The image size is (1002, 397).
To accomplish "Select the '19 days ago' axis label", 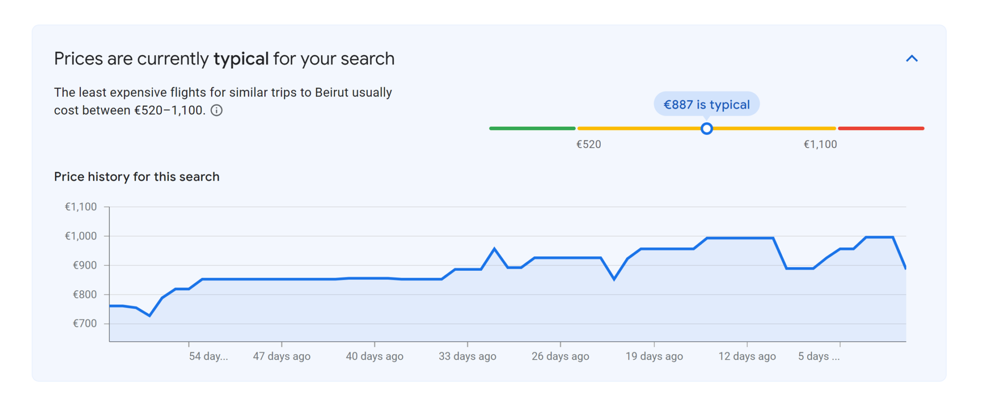I will click(654, 356).
